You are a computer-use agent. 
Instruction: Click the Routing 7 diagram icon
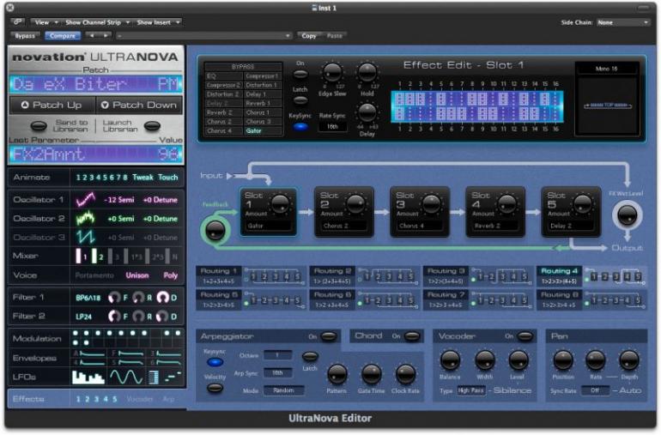click(x=501, y=300)
